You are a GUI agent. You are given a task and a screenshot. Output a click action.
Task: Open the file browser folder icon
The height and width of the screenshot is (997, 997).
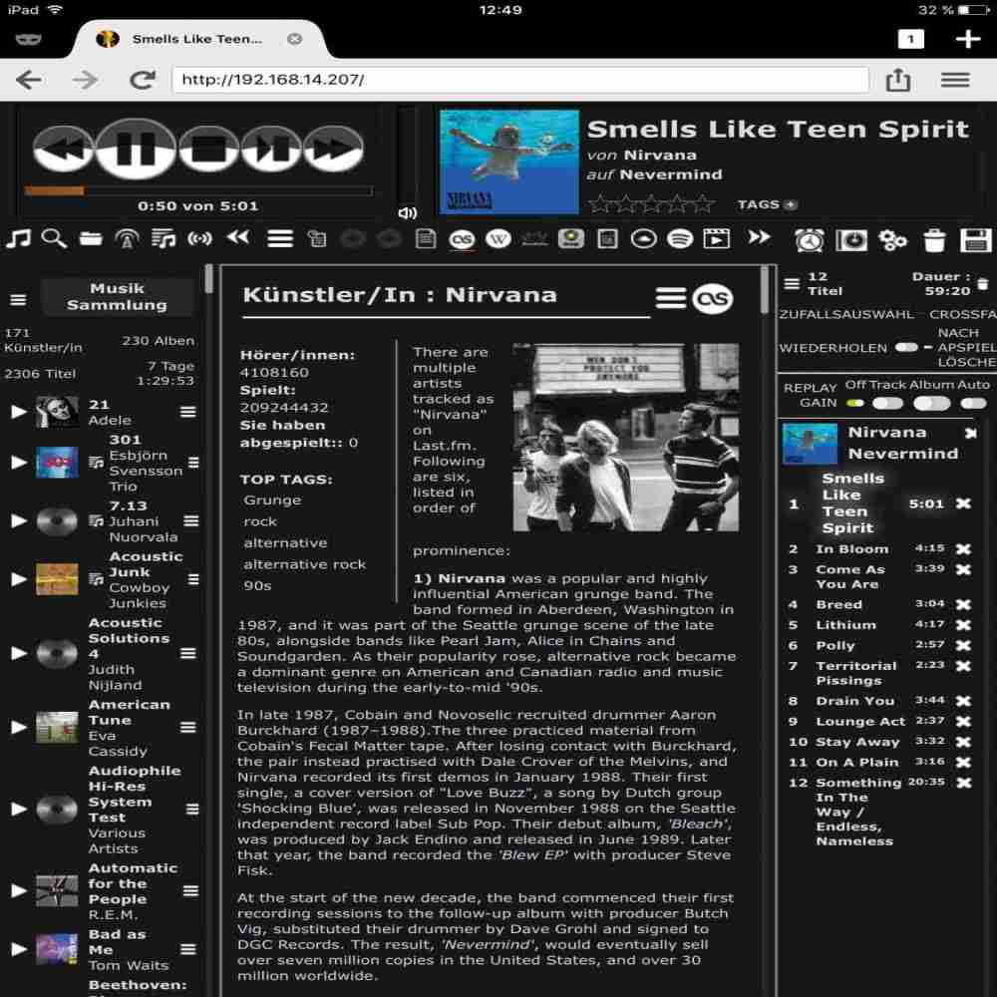pyautogui.click(x=91, y=239)
